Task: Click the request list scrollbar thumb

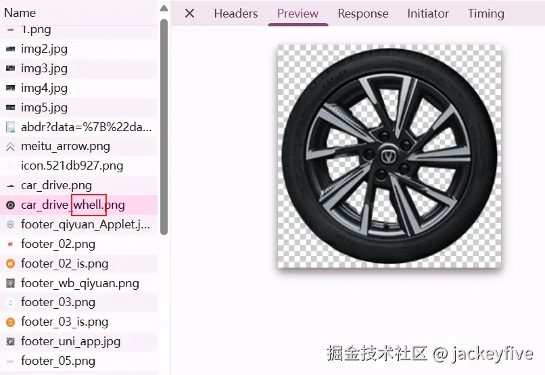Action: [164, 127]
